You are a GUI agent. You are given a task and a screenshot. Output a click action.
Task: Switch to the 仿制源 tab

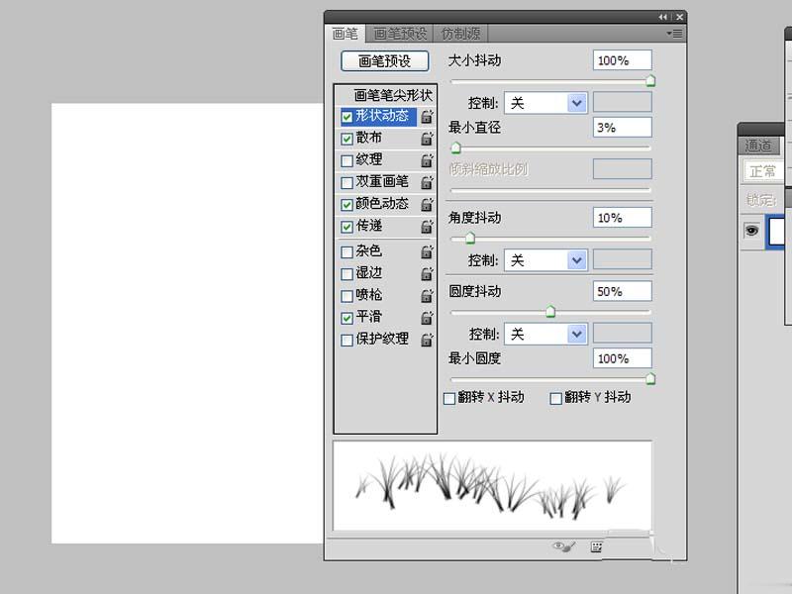tap(462, 34)
